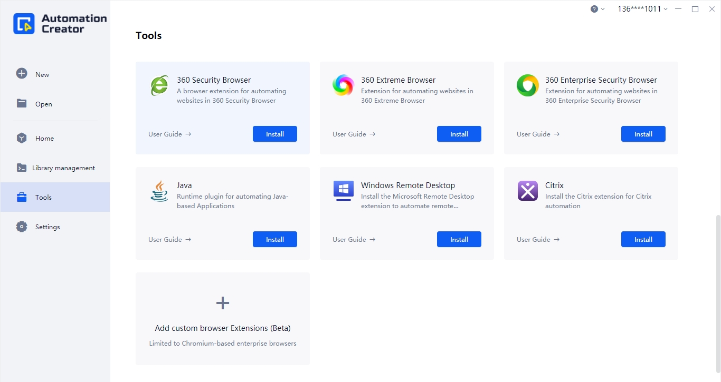This screenshot has width=721, height=382.
Task: Click the Citrix title text
Action: tap(554, 185)
